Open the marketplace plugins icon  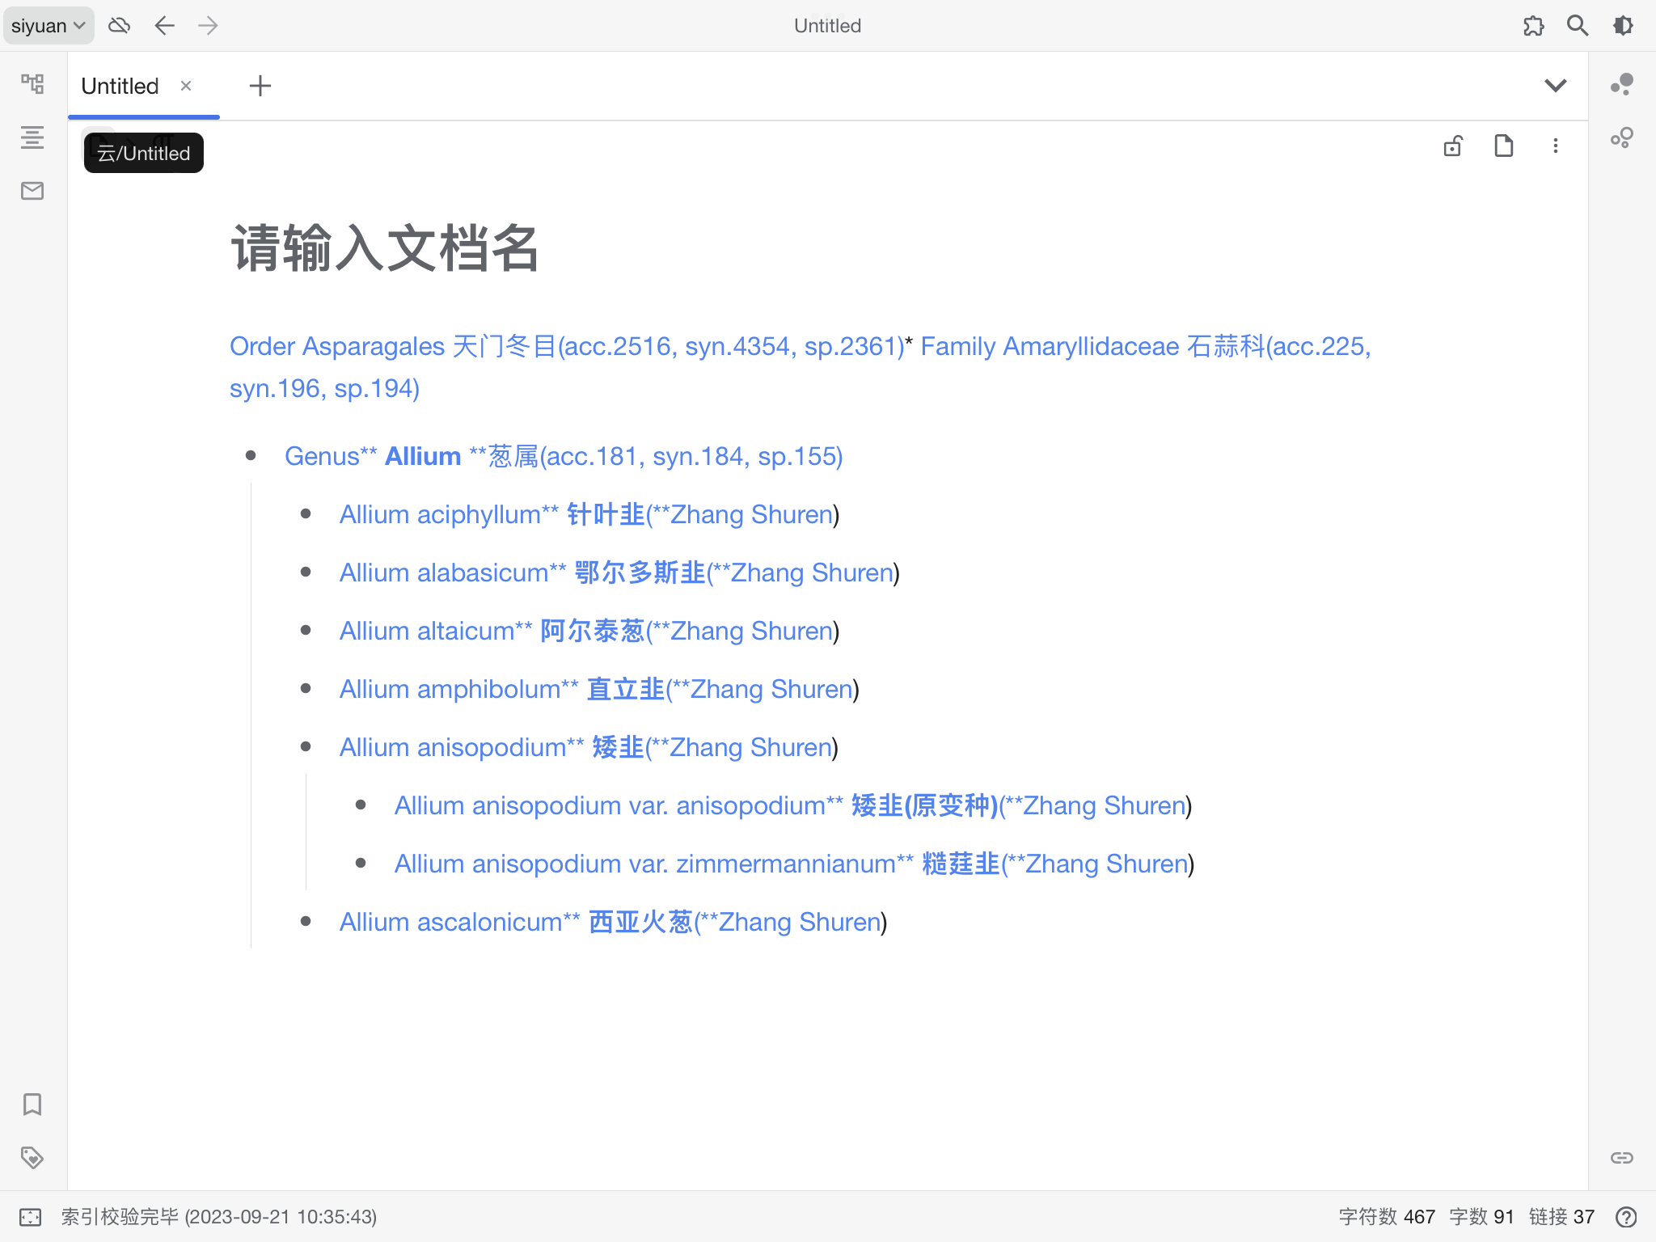point(1532,25)
